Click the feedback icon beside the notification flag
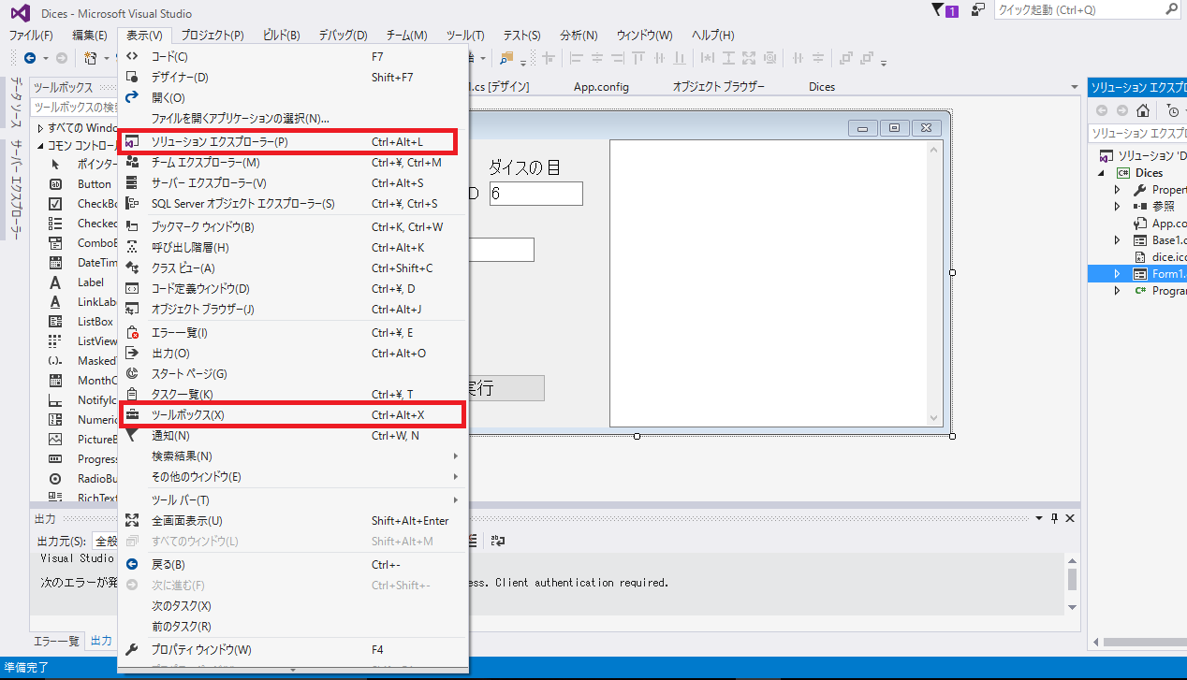 tap(978, 10)
